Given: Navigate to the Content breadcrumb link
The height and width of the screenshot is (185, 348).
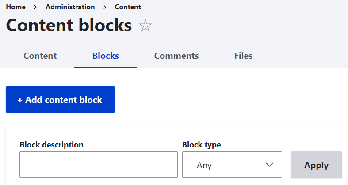Looking at the screenshot, I should [x=128, y=7].
